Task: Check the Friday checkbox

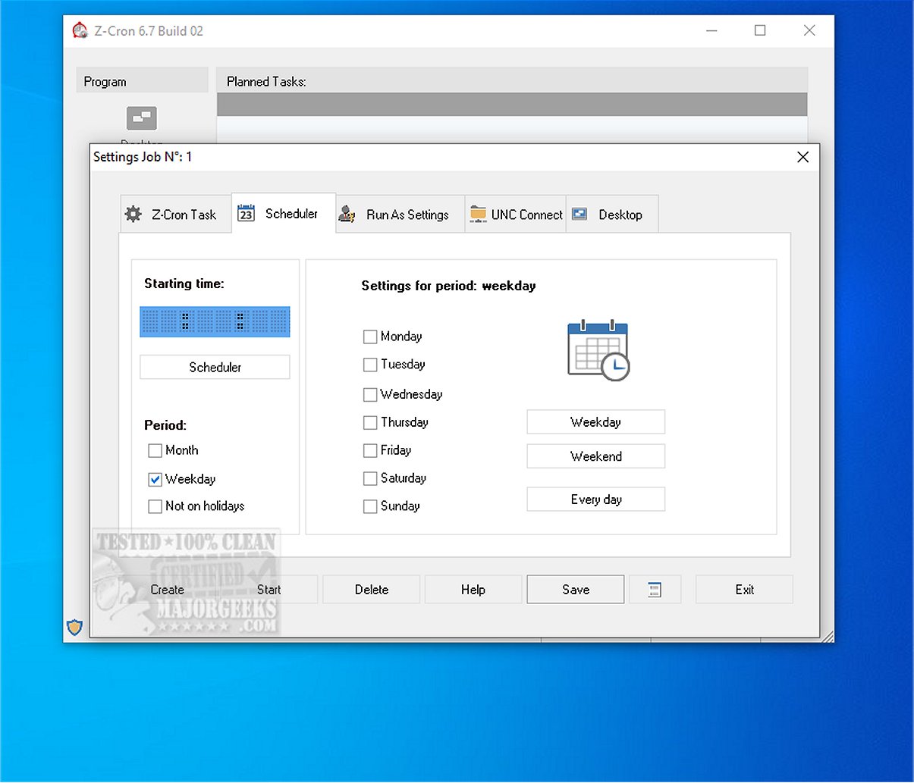Action: click(x=370, y=450)
